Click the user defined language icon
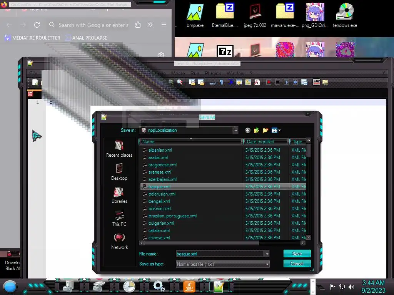 (239, 82)
